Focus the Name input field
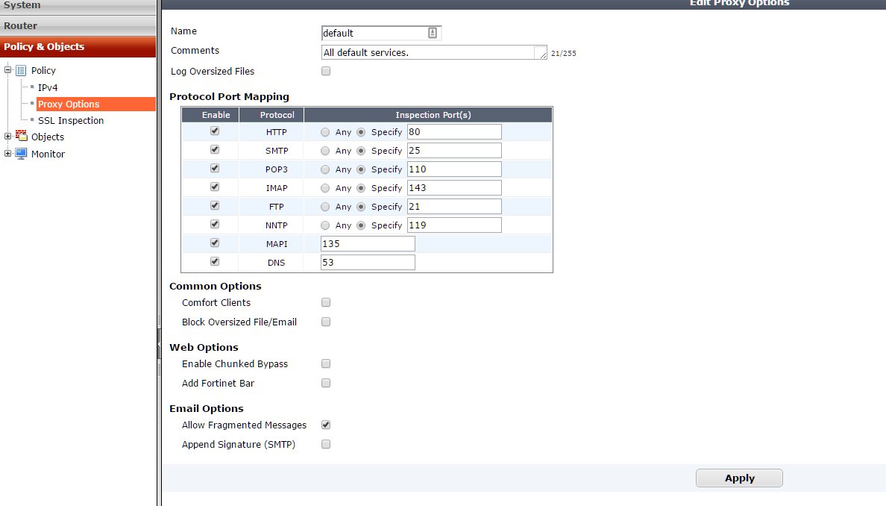 381,33
